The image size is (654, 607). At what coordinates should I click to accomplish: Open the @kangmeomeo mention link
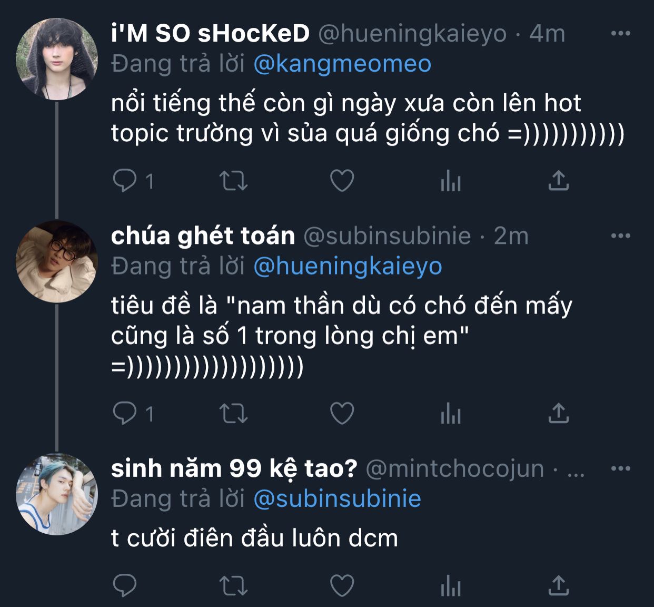tap(342, 64)
